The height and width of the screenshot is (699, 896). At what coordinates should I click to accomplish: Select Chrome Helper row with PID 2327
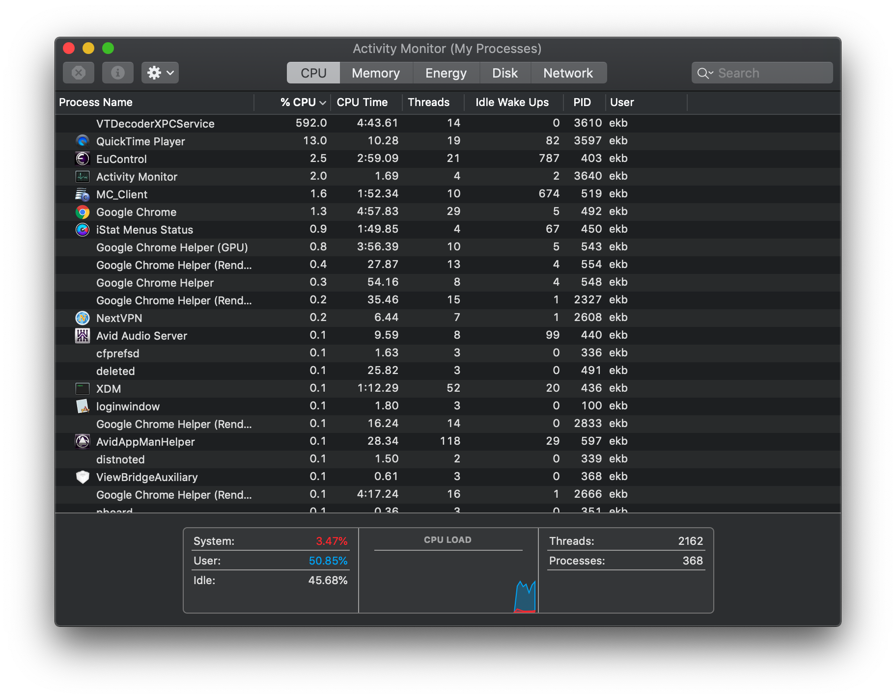448,300
